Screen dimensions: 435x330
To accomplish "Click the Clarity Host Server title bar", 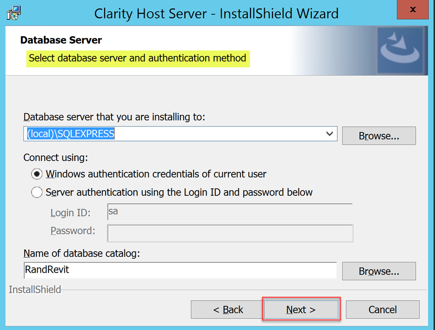I will tap(216, 13).
